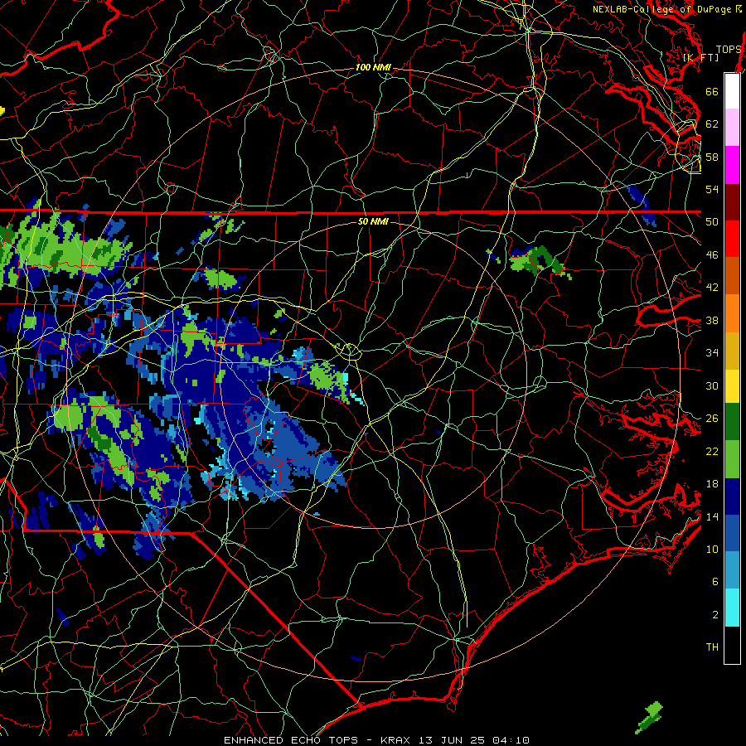Click the '100 NMI' range ring label
This screenshot has width=746, height=746.
373,67
